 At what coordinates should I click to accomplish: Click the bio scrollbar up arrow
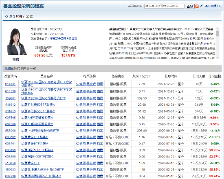pos(217,29)
